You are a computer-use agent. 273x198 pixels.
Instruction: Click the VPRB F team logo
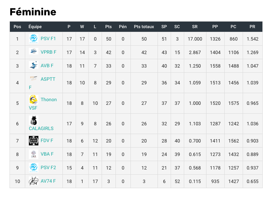34,52
